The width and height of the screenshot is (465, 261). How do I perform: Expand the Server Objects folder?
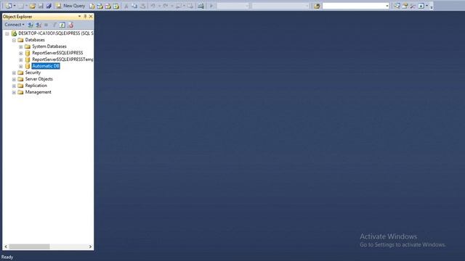pyautogui.click(x=14, y=79)
